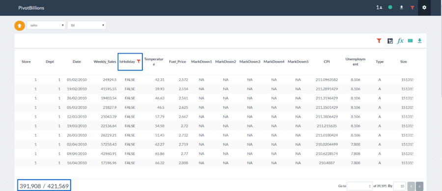Click the MarkDown5 column header
The width and height of the screenshot is (442, 191).
click(298, 62)
